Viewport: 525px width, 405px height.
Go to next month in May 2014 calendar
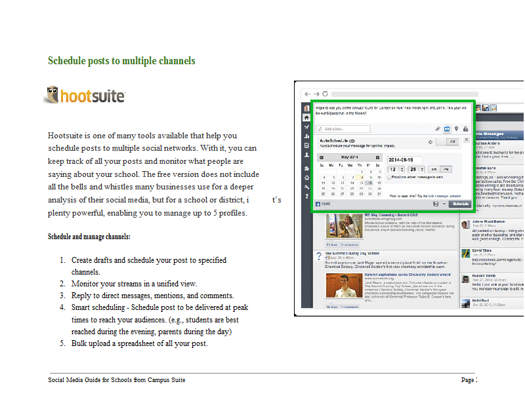(x=378, y=157)
